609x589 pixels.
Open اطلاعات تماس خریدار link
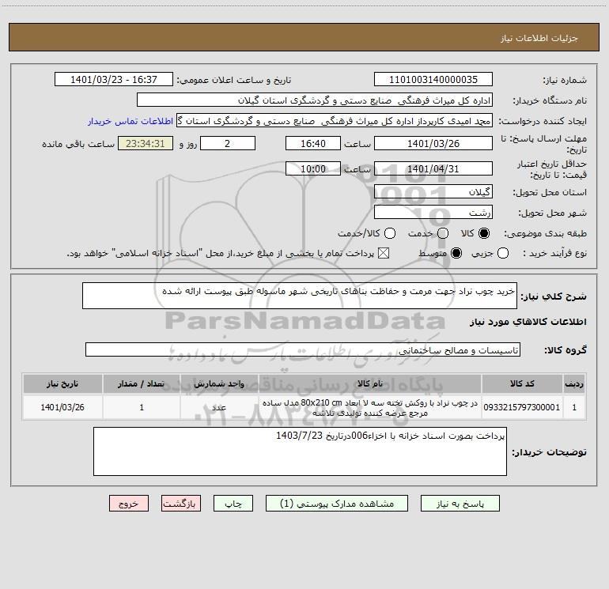point(130,121)
